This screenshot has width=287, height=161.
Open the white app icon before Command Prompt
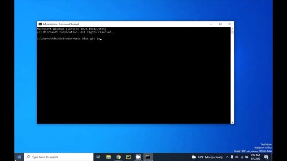(138, 157)
